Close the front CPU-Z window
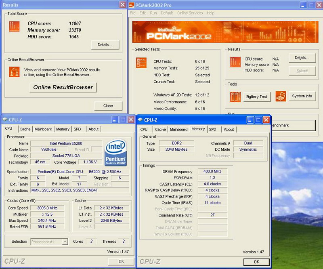The image size is (323, 269). [x=266, y=120]
